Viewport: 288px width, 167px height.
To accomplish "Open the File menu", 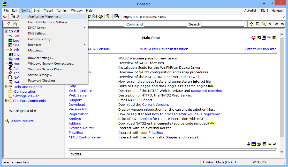I will tap(6, 11).
